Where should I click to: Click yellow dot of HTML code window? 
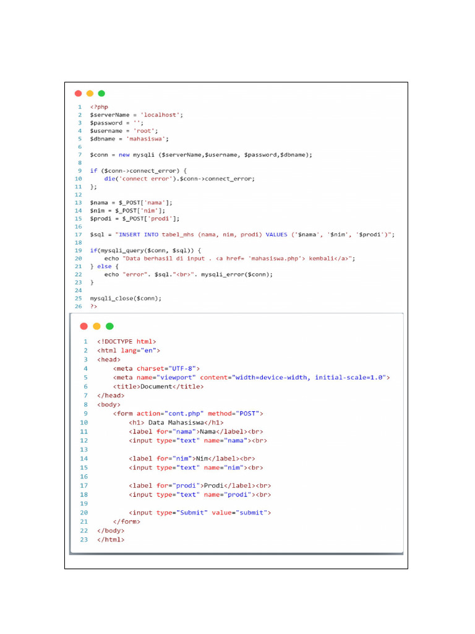tap(97, 326)
